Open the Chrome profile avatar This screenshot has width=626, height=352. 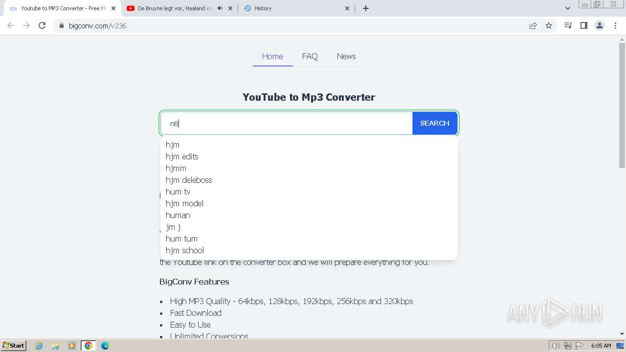600,25
